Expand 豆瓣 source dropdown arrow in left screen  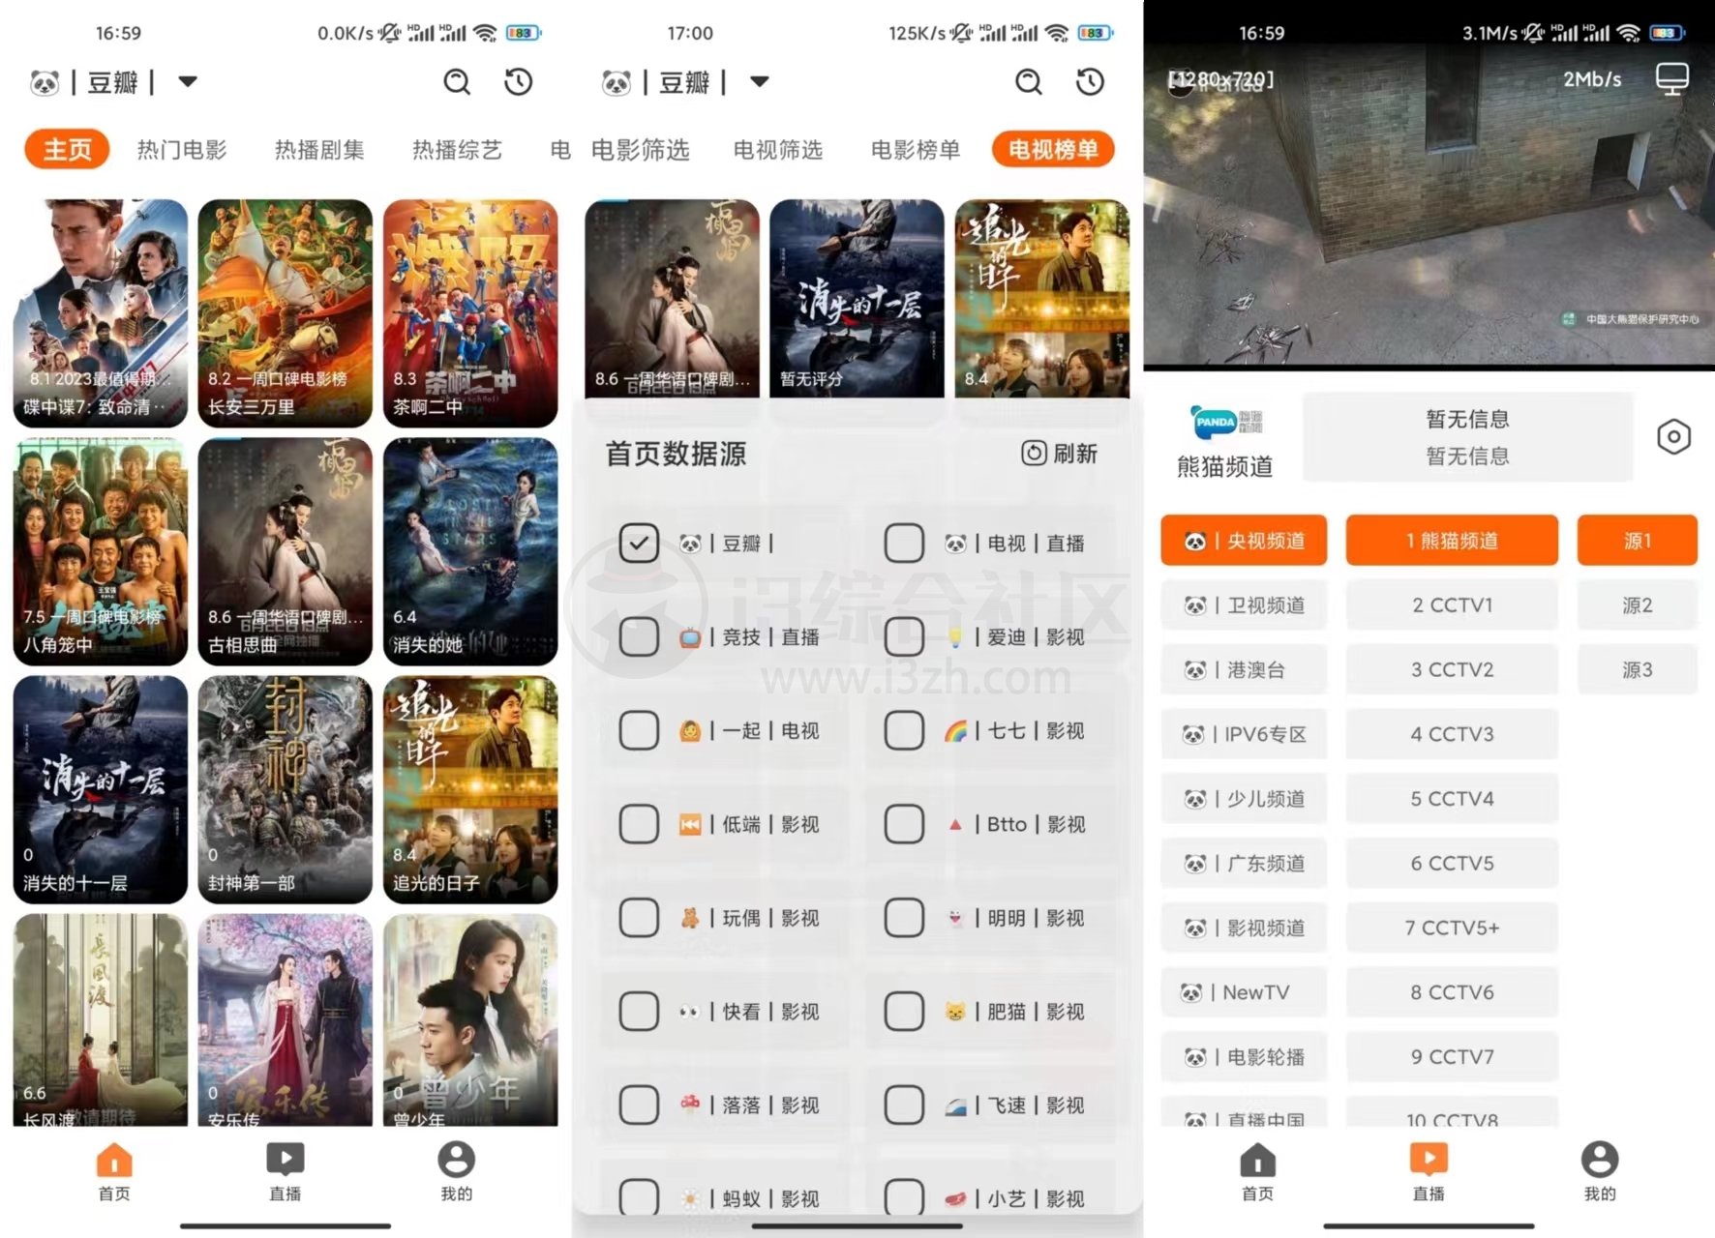(188, 82)
